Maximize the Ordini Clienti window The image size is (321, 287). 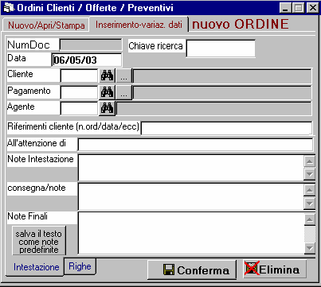tap(298, 8)
